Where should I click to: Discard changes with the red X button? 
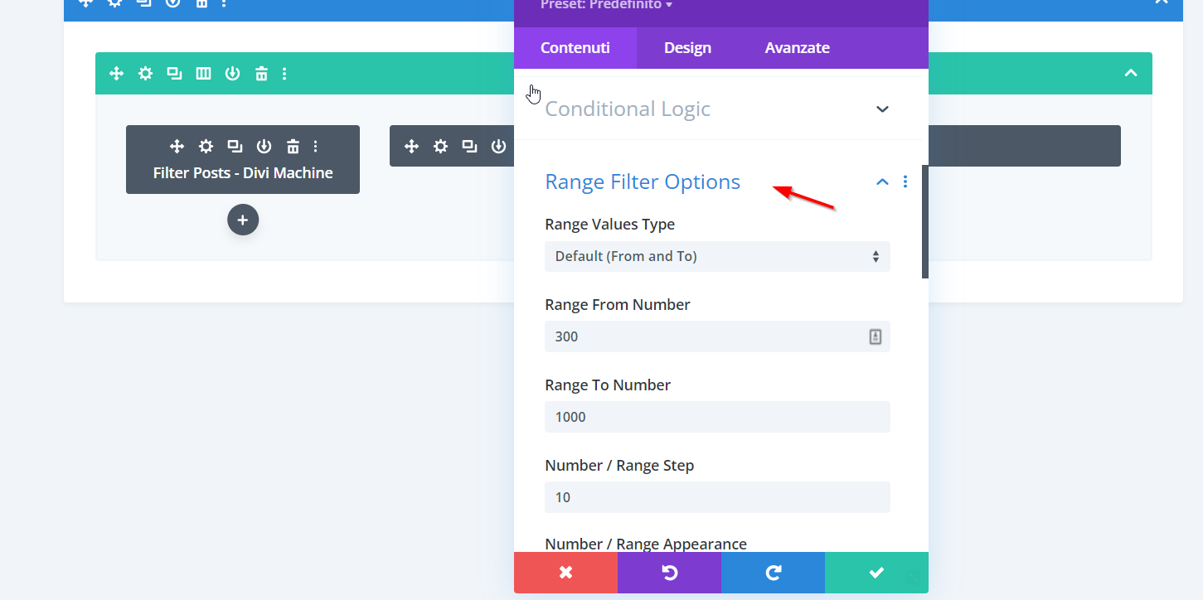[x=565, y=573]
